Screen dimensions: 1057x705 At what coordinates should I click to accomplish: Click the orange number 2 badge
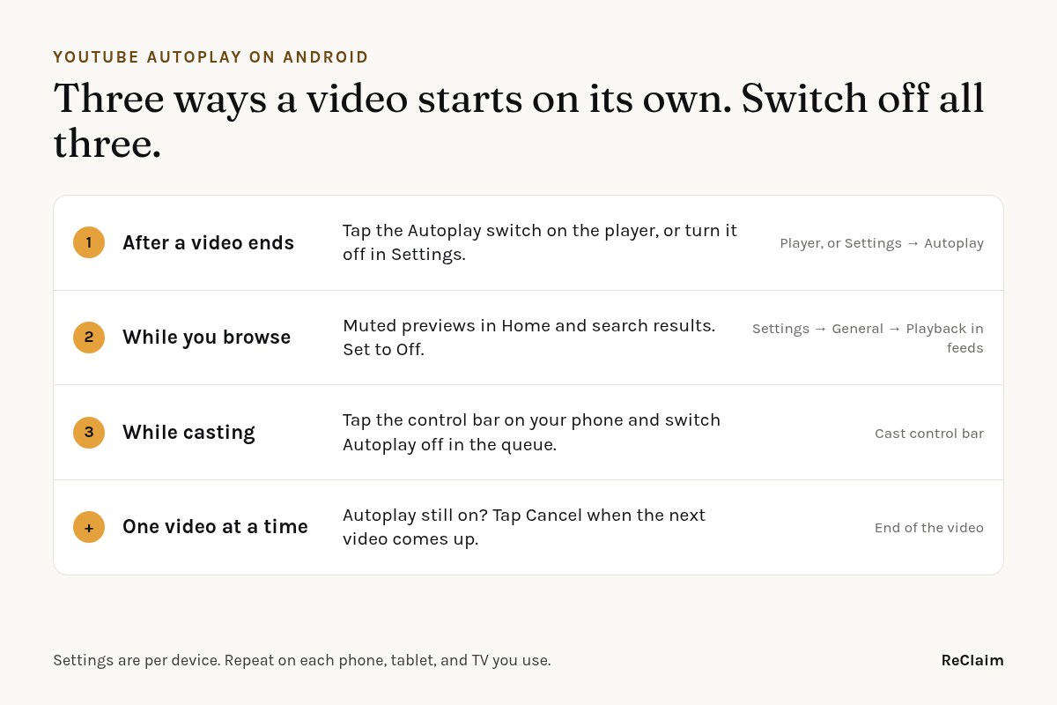point(89,338)
